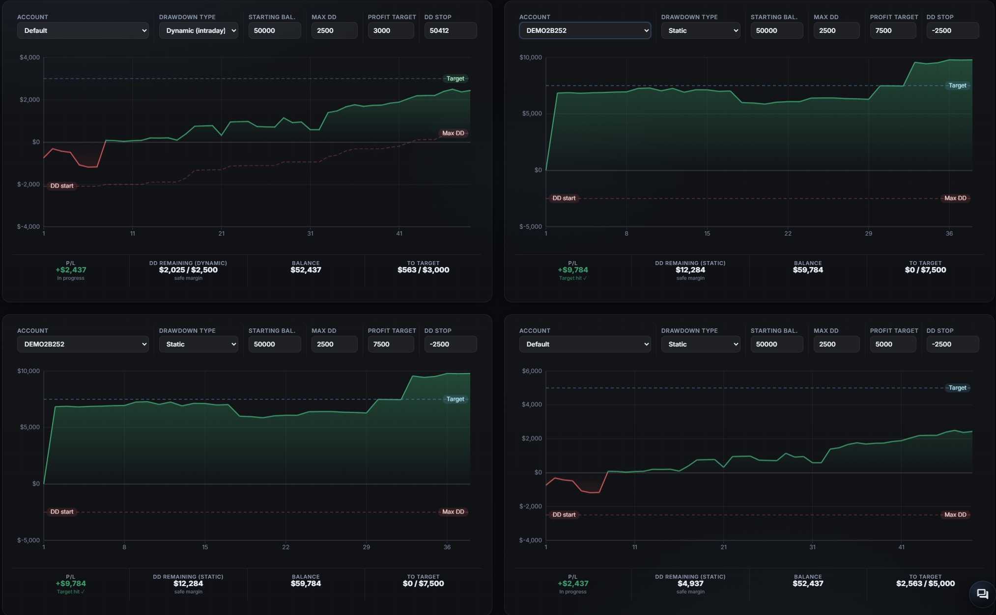Click Balance $59,784 in bottom-left panel
Screen dimensions: 996x615
point(306,584)
